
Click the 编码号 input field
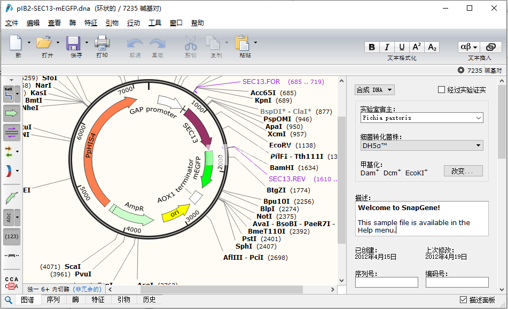pos(457,282)
